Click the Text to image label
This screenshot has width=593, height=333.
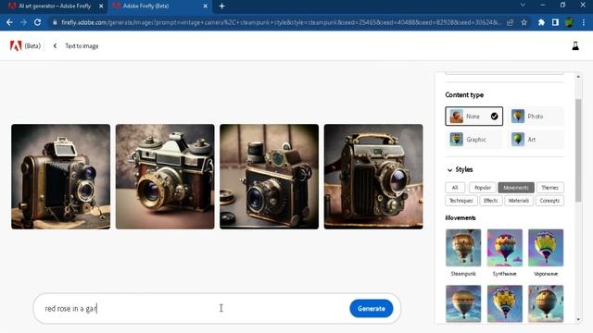coord(82,46)
